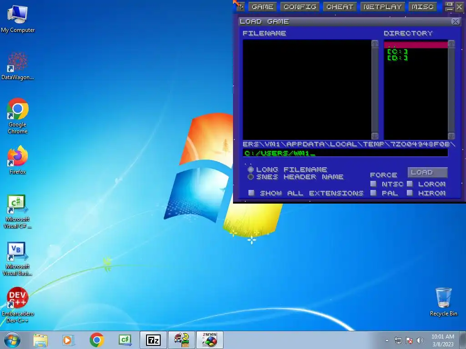Select the Microsoft Visual Basic desktop shortcut

pos(18,259)
